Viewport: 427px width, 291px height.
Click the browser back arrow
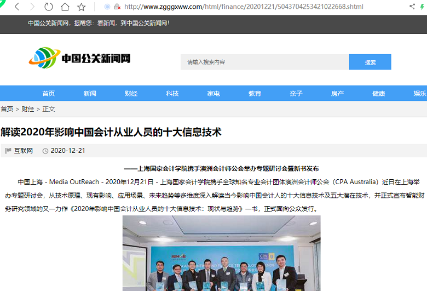16,7
